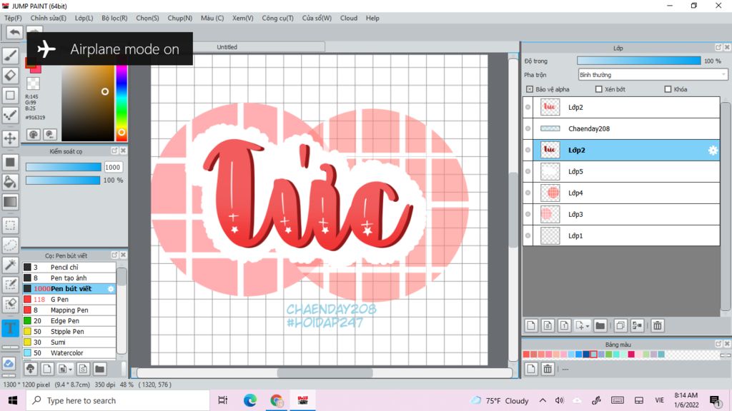Screen dimensions: 732x411
Task: Toggle visibility of Lớp1 layer
Action: coord(528,235)
